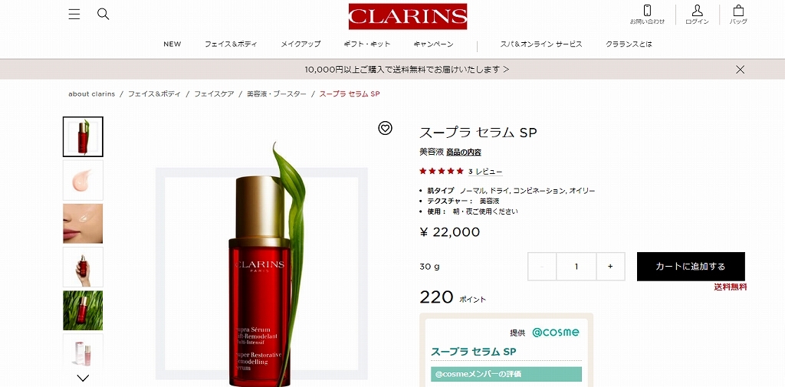The width and height of the screenshot is (785, 387).
Task: Open the shopping bag icon
Action: [738, 11]
